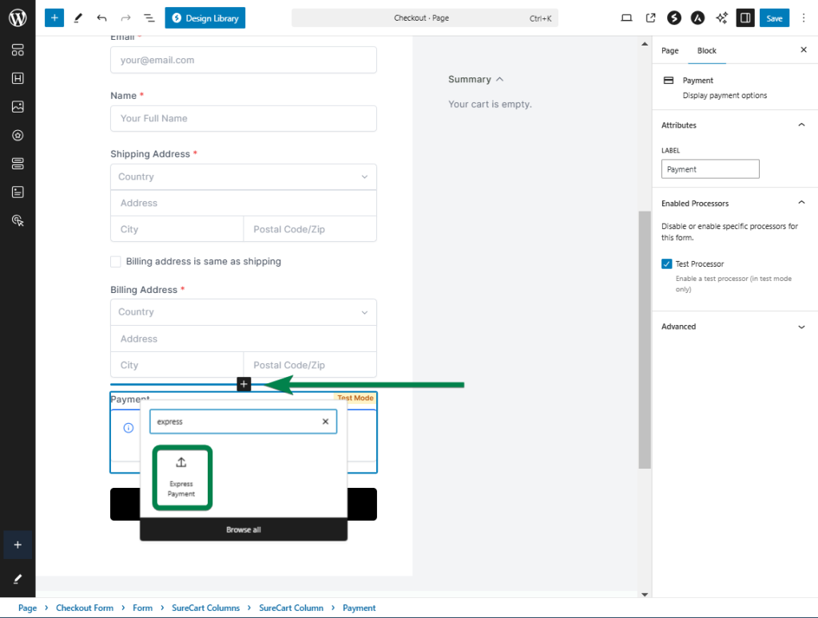Click the Undo arrow icon
The width and height of the screenshot is (818, 618).
101,18
